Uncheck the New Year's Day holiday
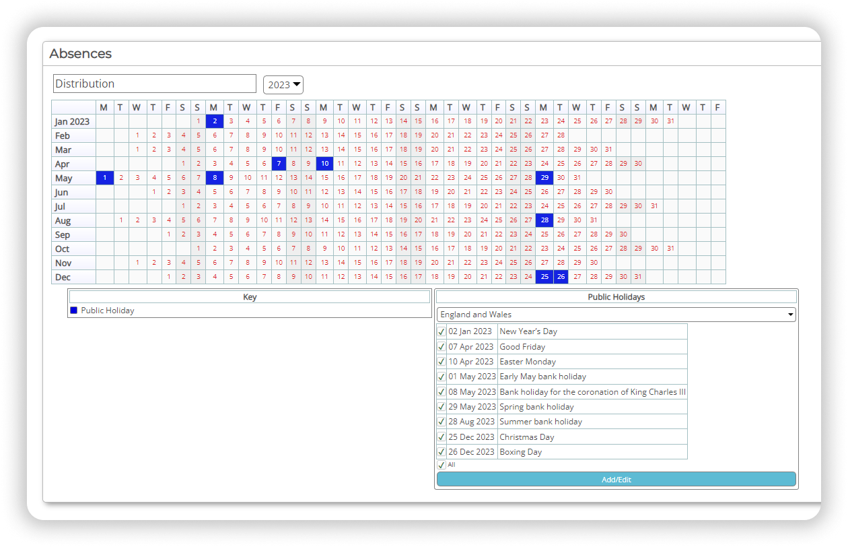848x547 pixels. [441, 331]
